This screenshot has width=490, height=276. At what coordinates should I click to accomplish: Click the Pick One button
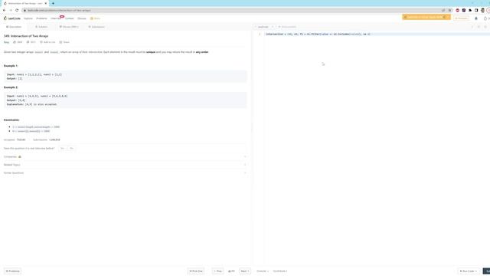pos(196,271)
